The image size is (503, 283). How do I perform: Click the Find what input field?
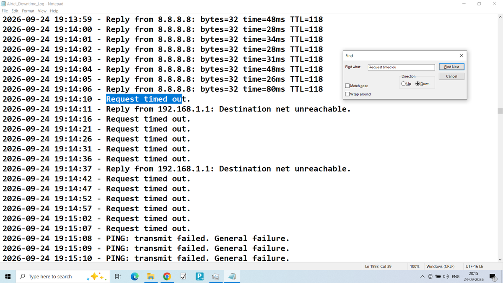[401, 67]
